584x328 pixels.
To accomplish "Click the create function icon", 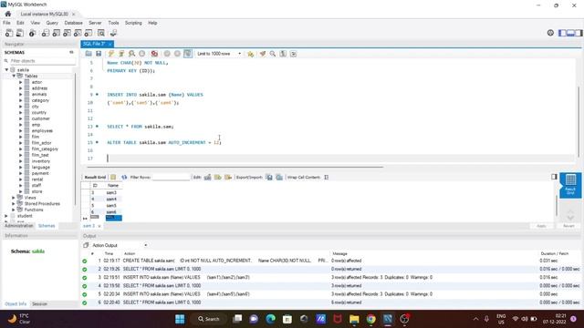I will [x=89, y=33].
